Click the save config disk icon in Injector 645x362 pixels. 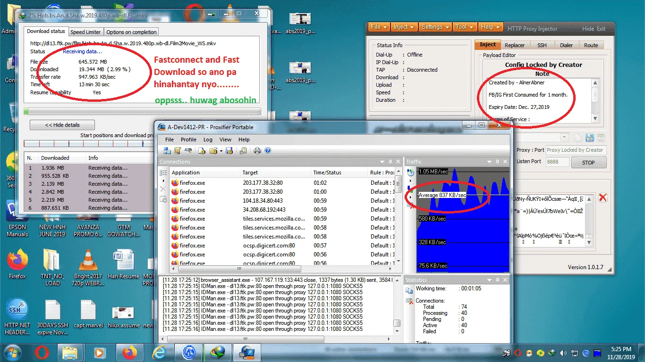(x=589, y=138)
